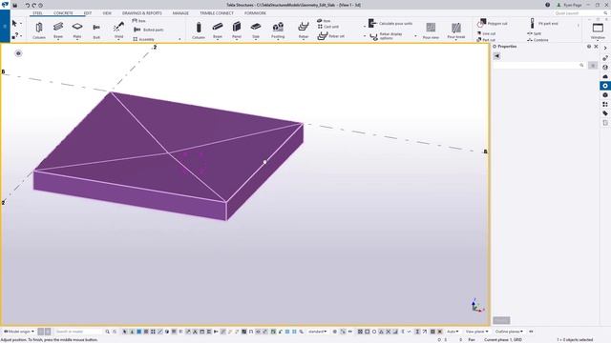Screen dimensions: 611x343
Task: Expand the side pane chevron arrow
Action: 604,48
